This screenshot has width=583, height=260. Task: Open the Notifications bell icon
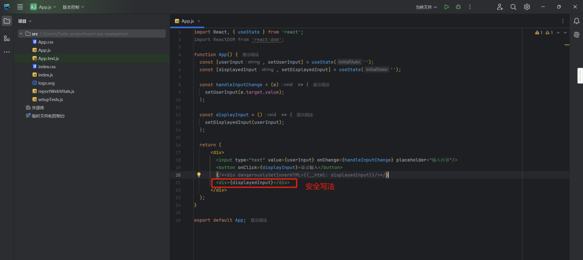[x=577, y=21]
